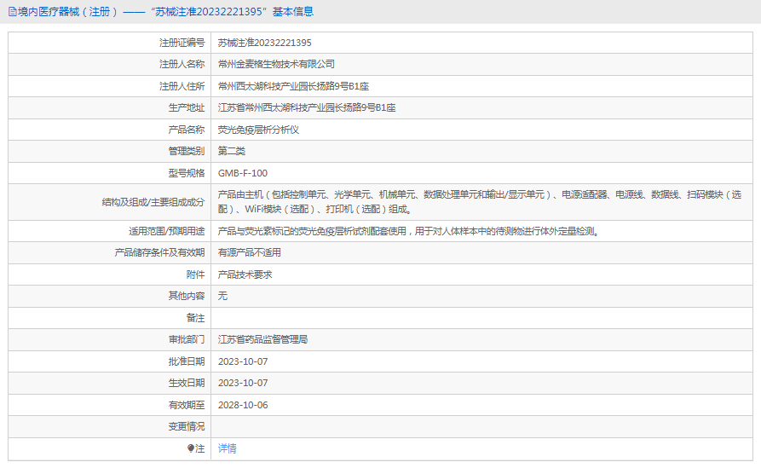Select approving department 江苏省药品监督管理局

262,339
